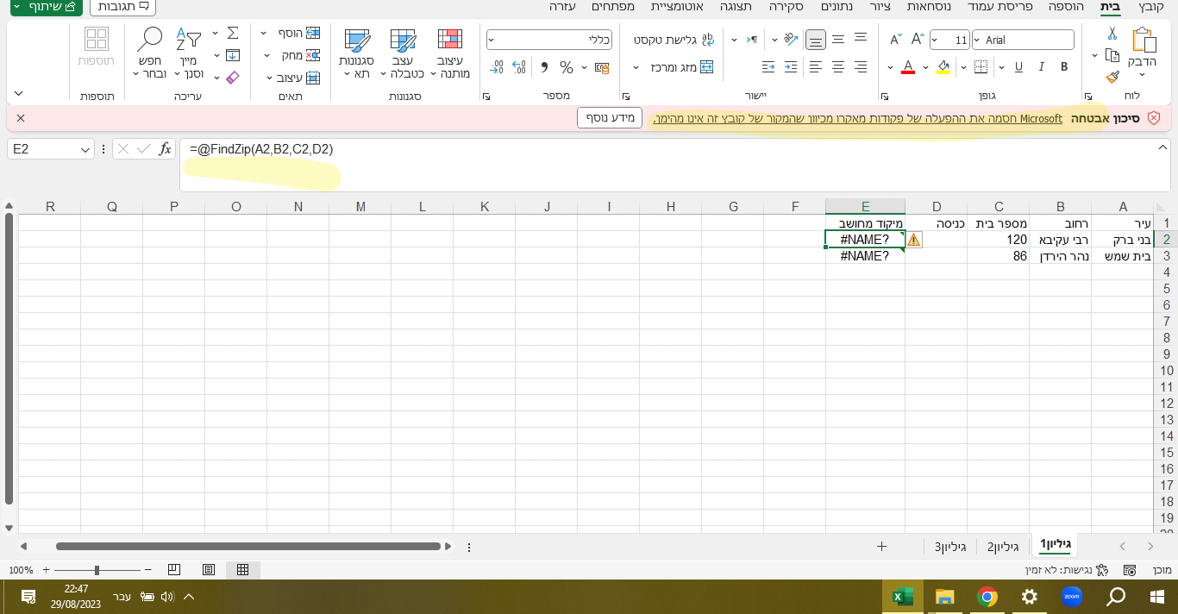Click the AutoSum sigma icon
The height and width of the screenshot is (614, 1178).
(233, 34)
